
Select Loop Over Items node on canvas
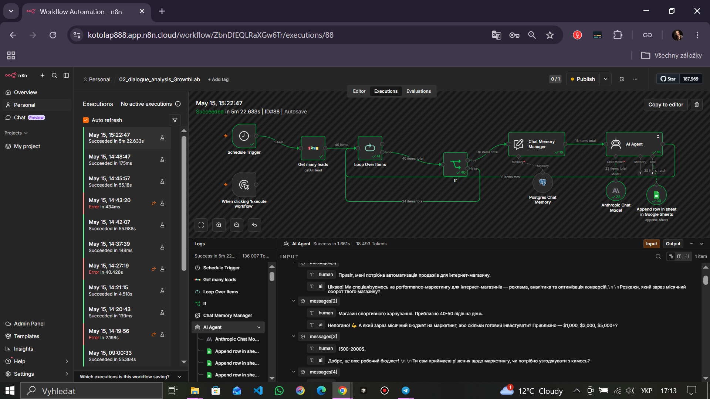tap(370, 148)
